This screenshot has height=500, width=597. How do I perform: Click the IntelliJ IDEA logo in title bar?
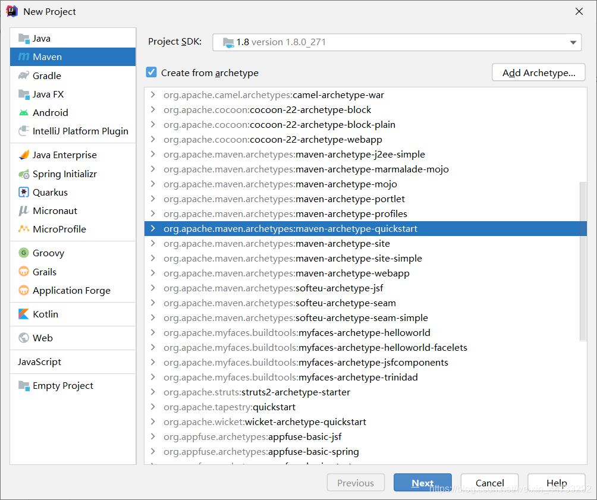pos(12,11)
